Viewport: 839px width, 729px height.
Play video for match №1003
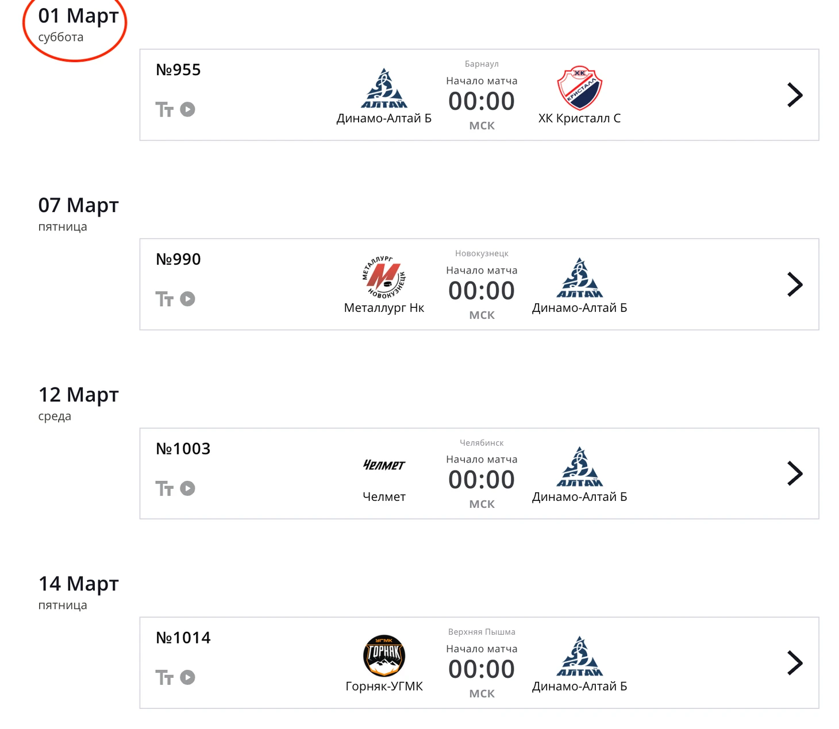[187, 488]
